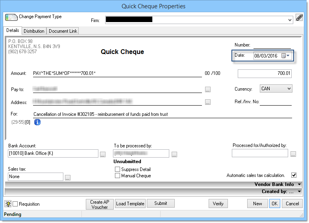Click the P.O. BOX 98 address line

[20, 41]
